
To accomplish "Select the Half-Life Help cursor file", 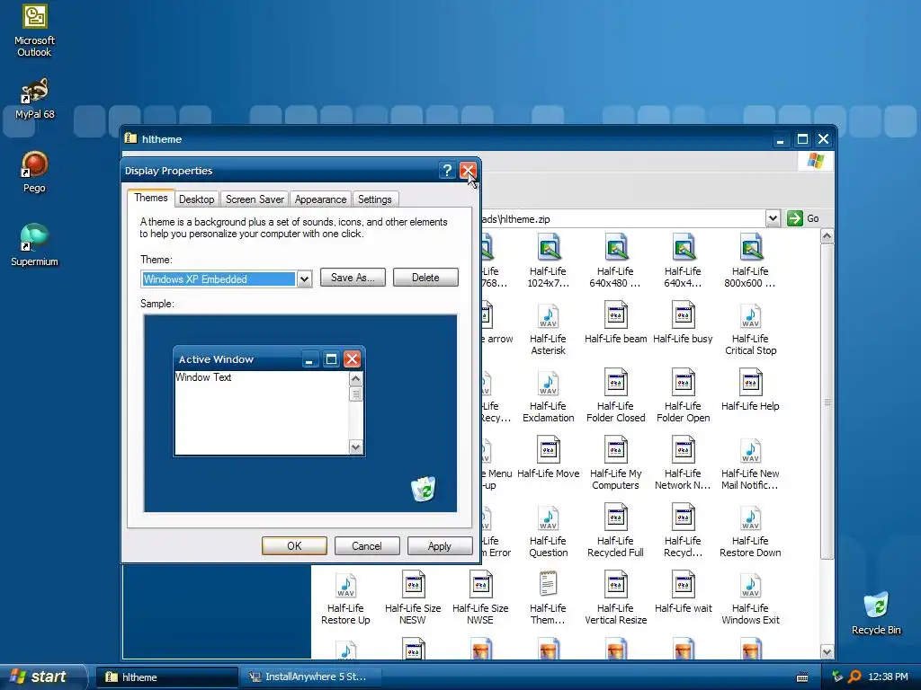I will 750,390.
